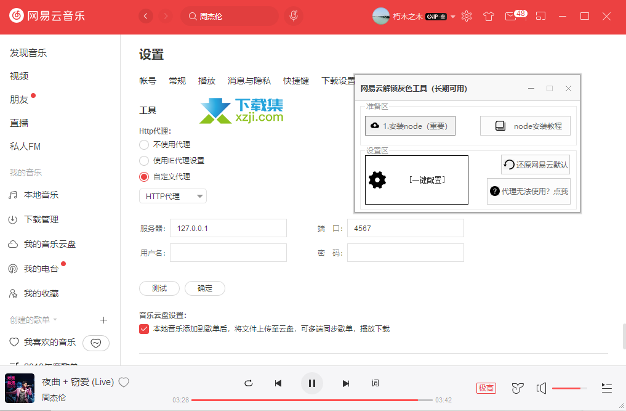626x411 pixels.
Task: Uncheck the cloud disk upload checkbox
Action: [x=144, y=329]
